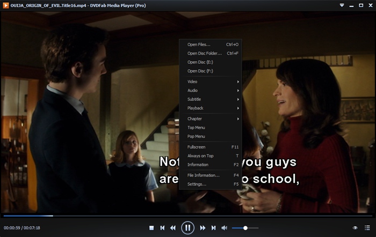Open Settings... from context menu

click(x=211, y=184)
